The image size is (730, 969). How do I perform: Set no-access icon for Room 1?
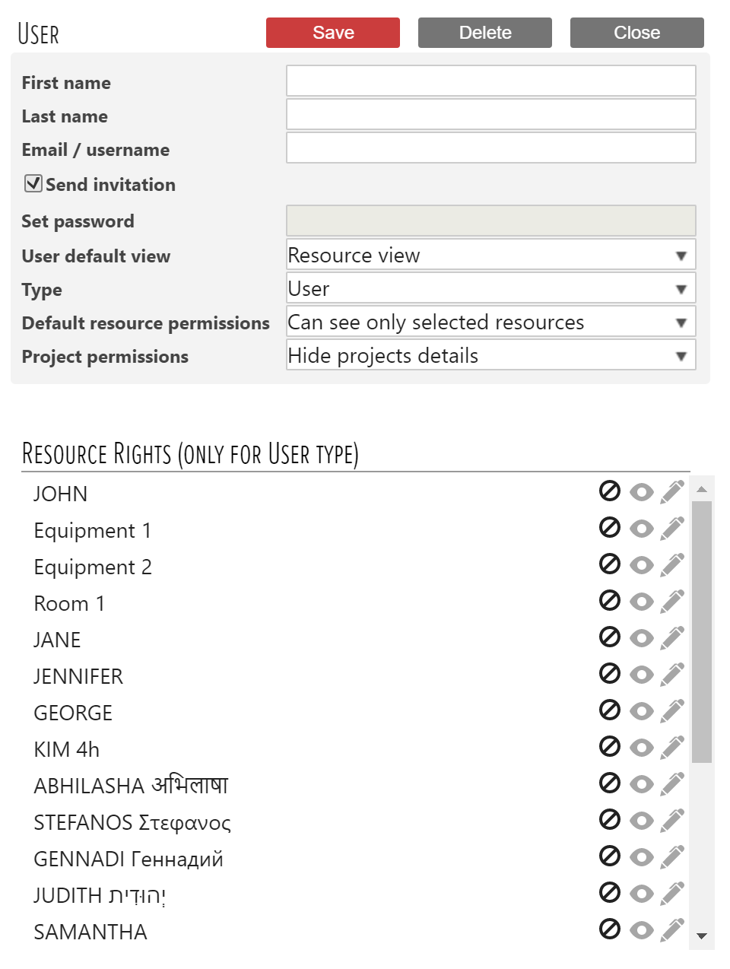click(x=610, y=601)
